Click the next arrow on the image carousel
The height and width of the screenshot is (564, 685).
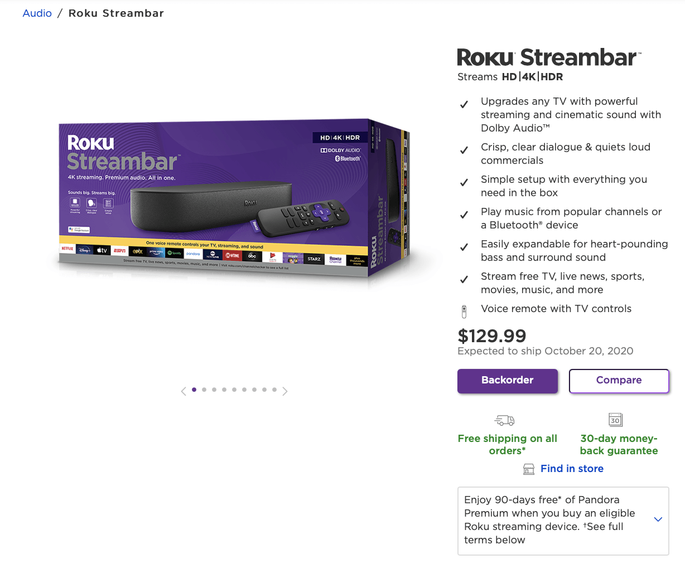coord(285,391)
